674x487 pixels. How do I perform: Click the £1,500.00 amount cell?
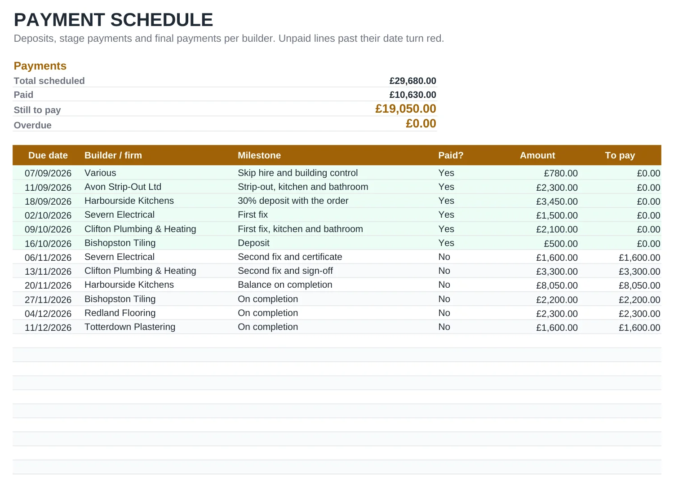pyautogui.click(x=557, y=215)
